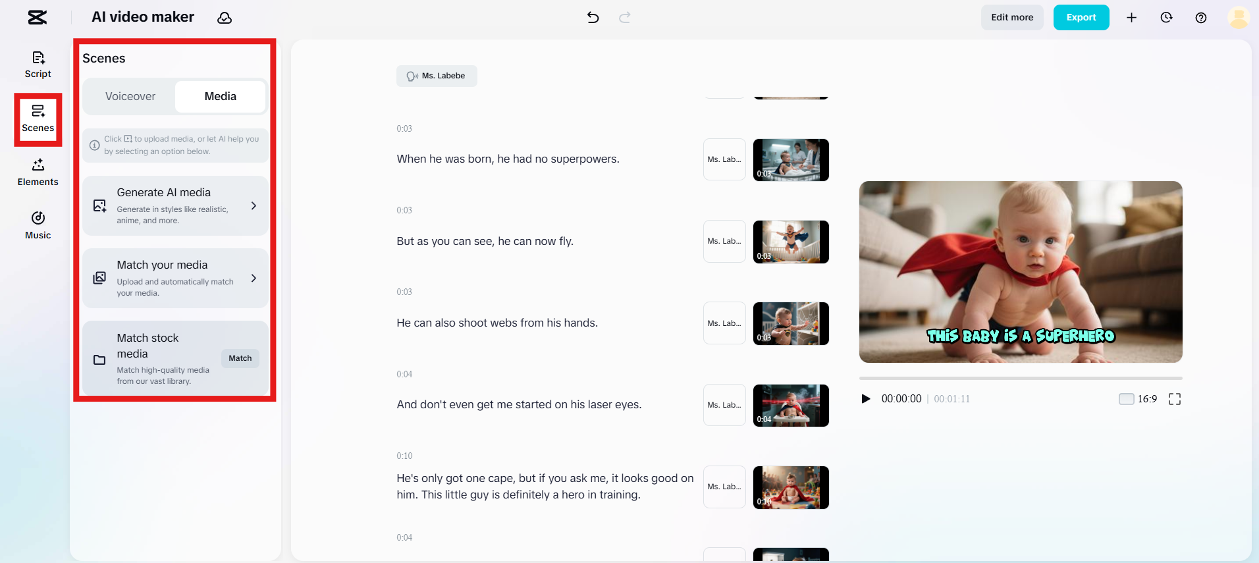Select the laser eyes scene thumbnail
The width and height of the screenshot is (1259, 563).
coord(790,406)
